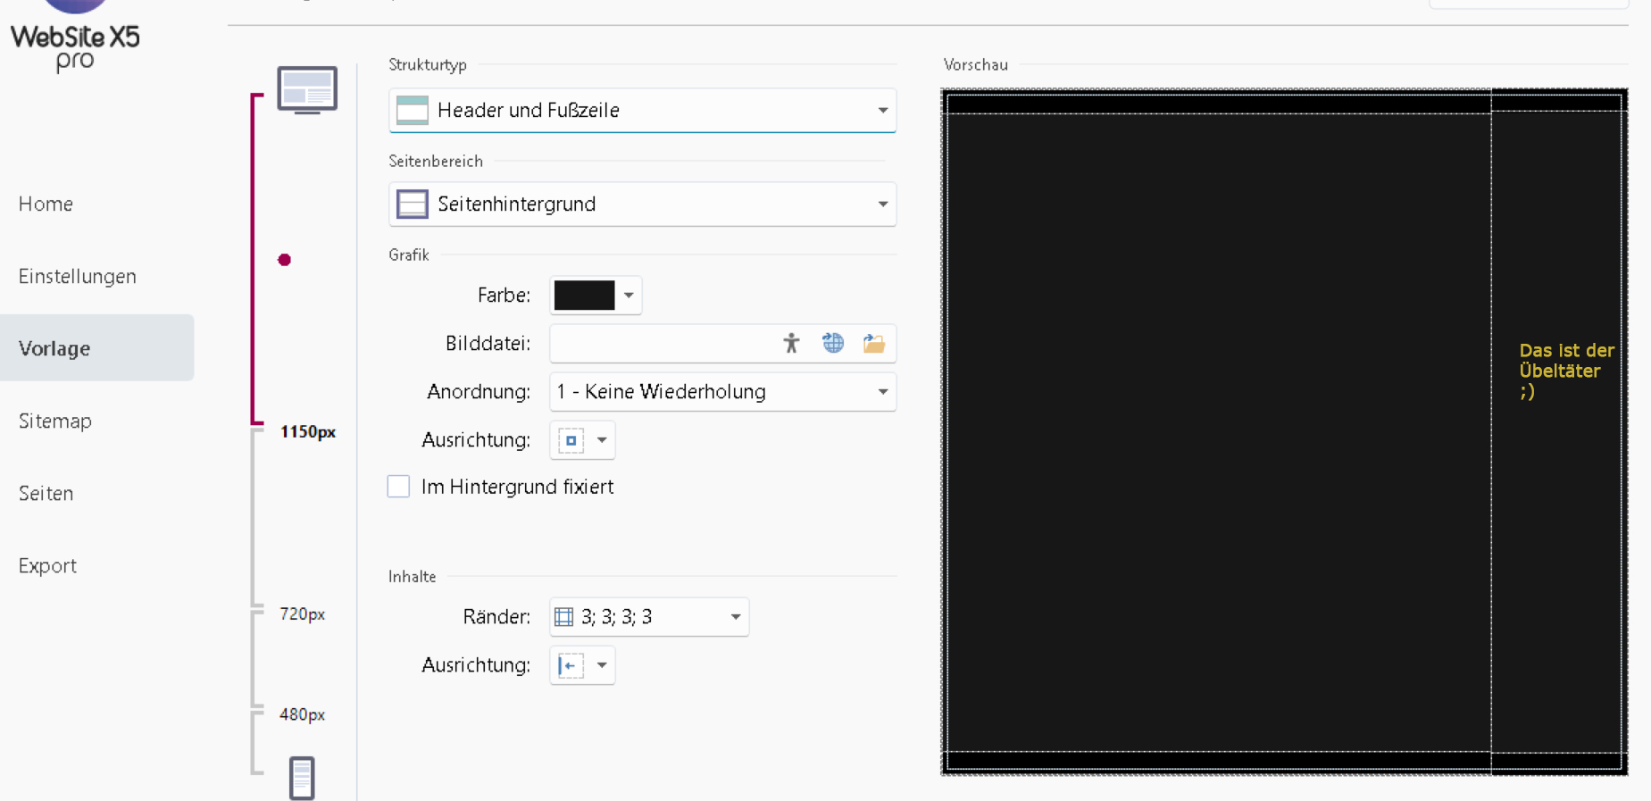
Task: Click the desktop monitor viewport icon
Action: pyautogui.click(x=306, y=89)
